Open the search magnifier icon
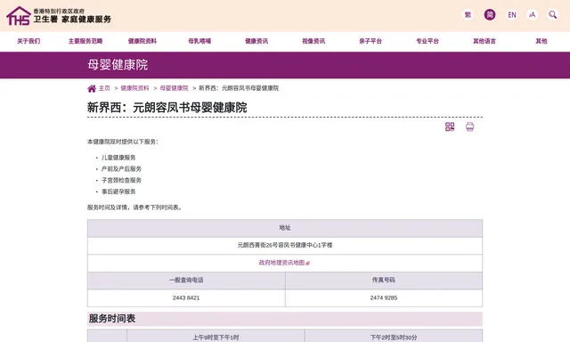The width and height of the screenshot is (570, 342). click(552, 14)
